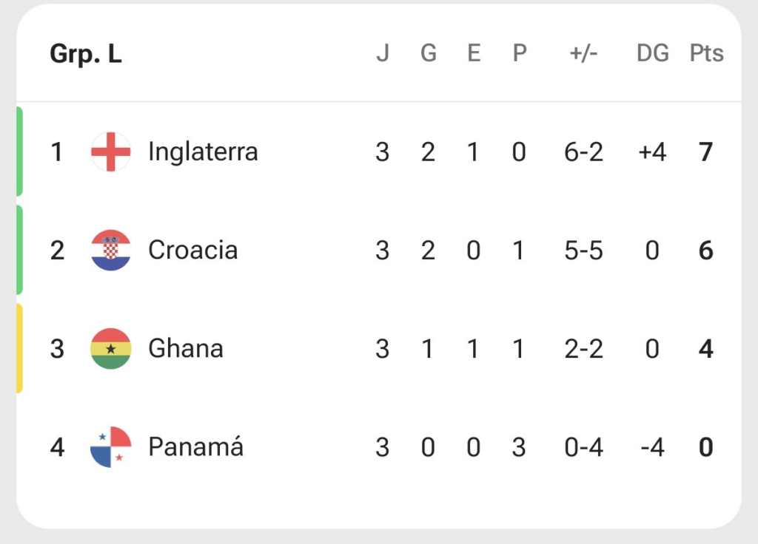Click the yellow qualification marker beside Ghana

pyautogui.click(x=19, y=349)
